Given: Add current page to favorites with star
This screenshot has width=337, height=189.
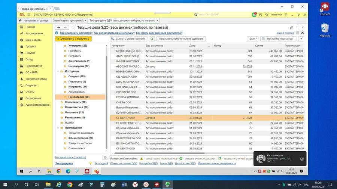Looking at the screenshot, I should coord(73,27).
